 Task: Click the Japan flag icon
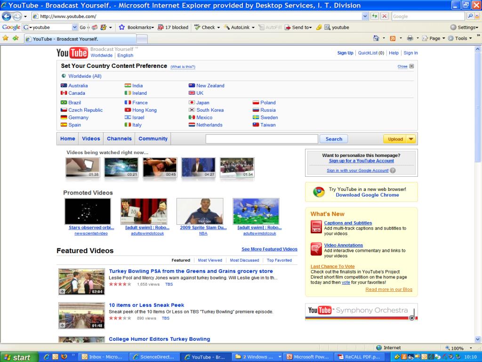[x=192, y=102]
